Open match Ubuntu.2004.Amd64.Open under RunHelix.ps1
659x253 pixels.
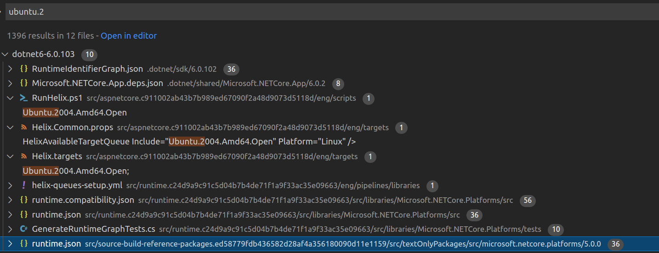click(x=74, y=113)
